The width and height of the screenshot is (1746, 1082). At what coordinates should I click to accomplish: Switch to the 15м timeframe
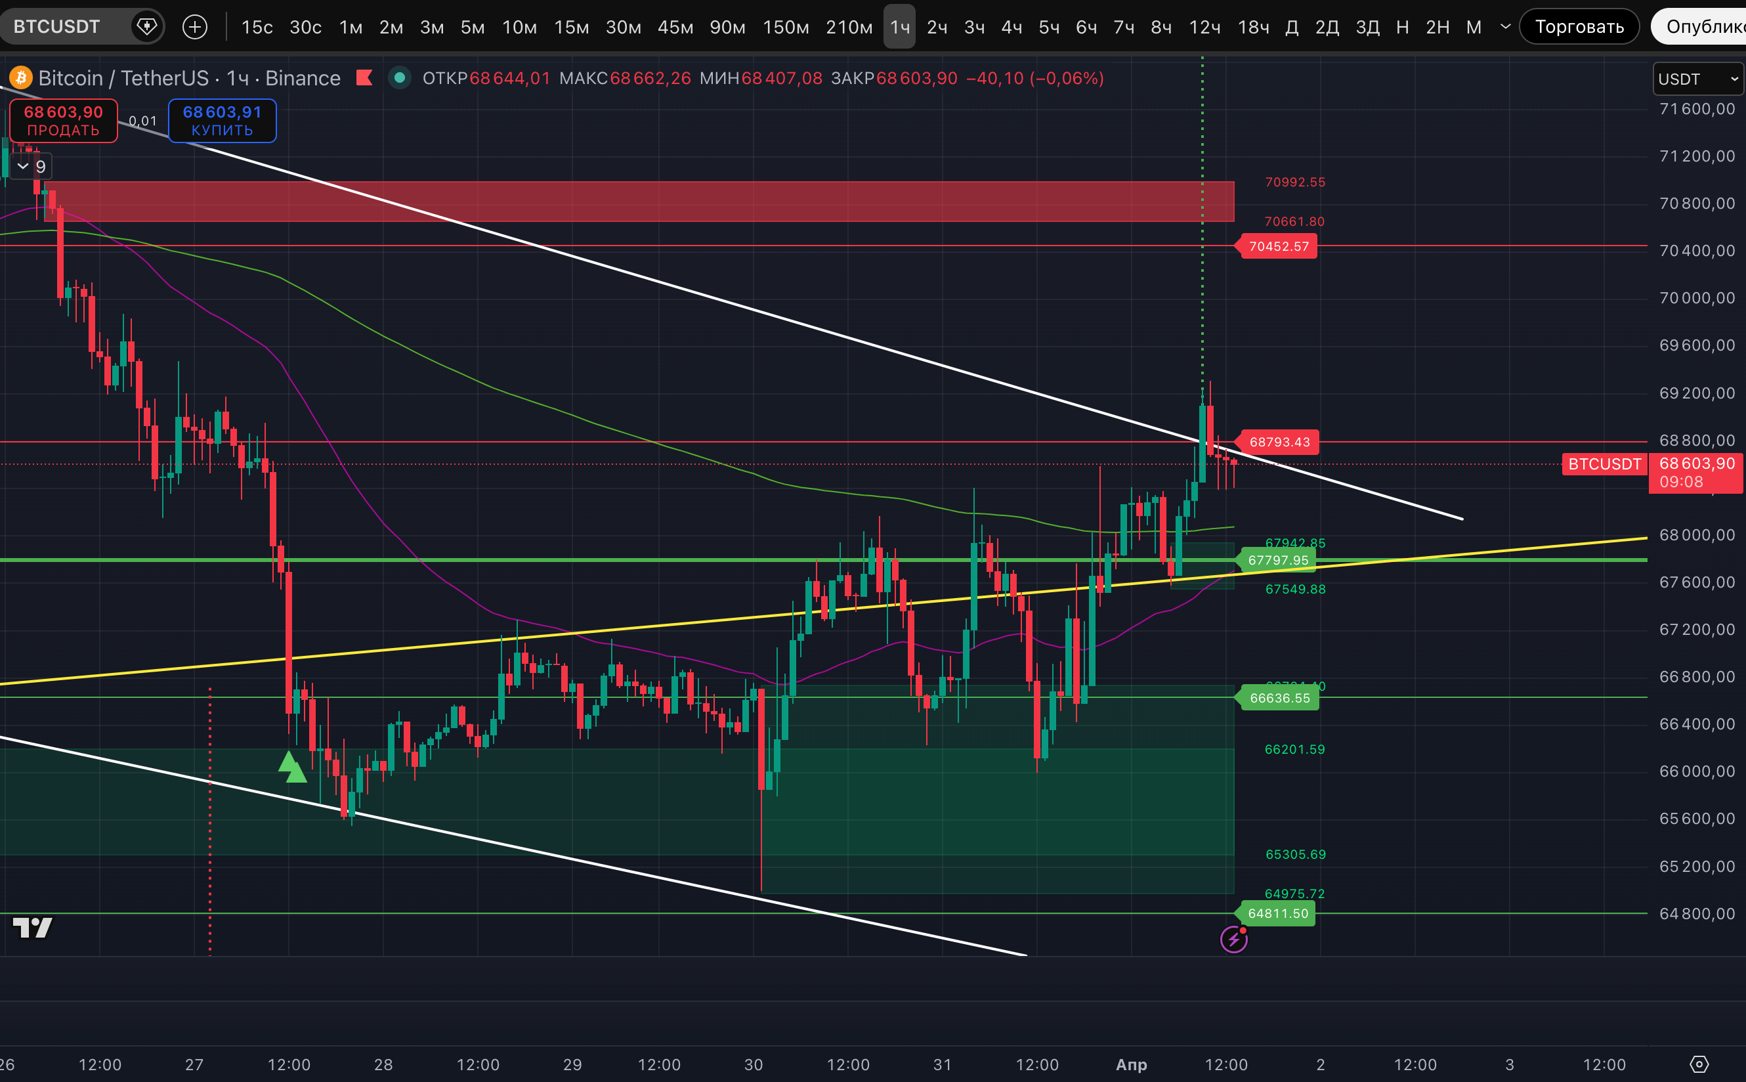click(x=571, y=27)
